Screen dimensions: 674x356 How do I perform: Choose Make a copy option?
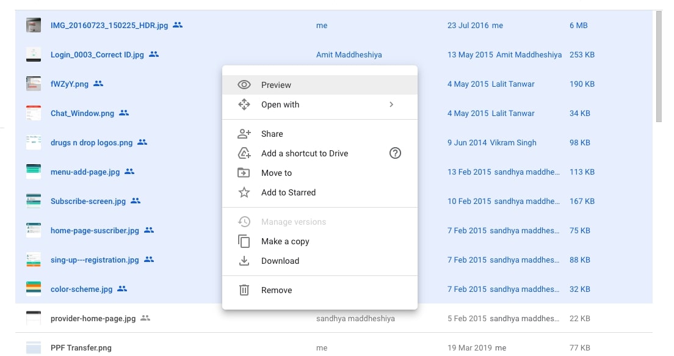click(320, 241)
